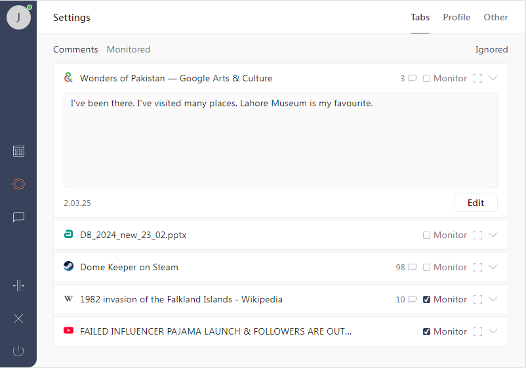
Task: Expand the FAILED INFLUENCER PAJAMA row
Action: 494,331
